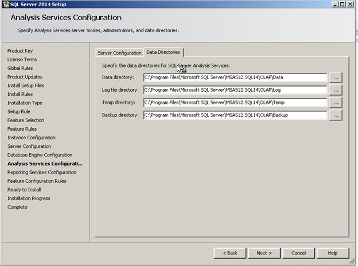Select Complete step in sidebar
This screenshot has height=266, width=358.
(17, 207)
